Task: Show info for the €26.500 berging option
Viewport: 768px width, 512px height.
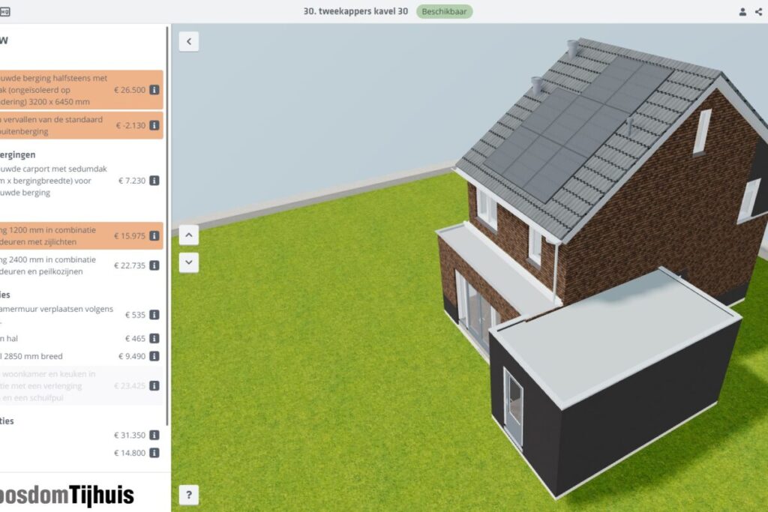Action: click(x=154, y=90)
